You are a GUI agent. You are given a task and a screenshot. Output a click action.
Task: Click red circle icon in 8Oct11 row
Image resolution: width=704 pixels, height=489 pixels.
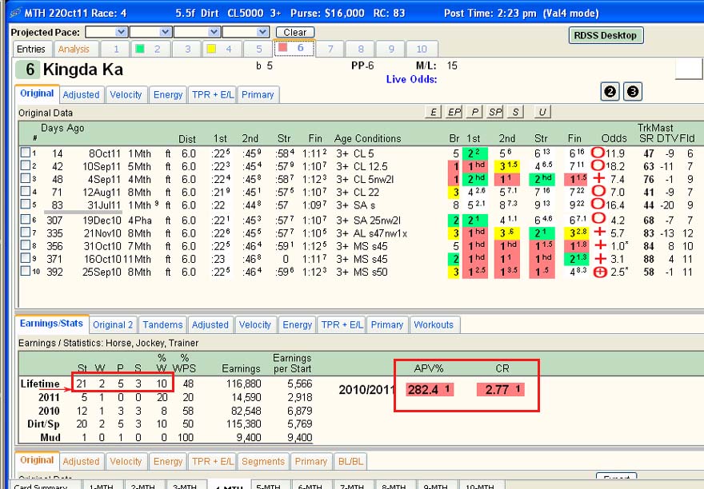click(x=598, y=153)
